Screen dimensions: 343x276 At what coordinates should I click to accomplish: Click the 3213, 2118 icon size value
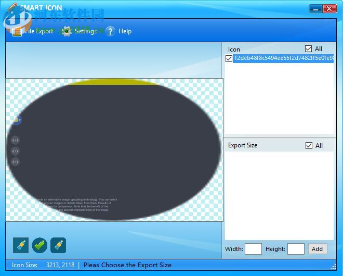[x=60, y=265]
